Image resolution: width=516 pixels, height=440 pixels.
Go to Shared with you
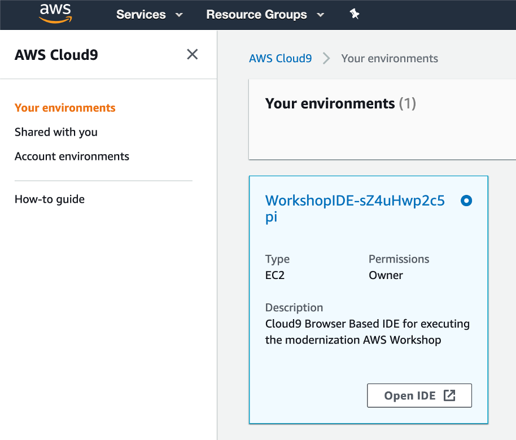click(56, 132)
